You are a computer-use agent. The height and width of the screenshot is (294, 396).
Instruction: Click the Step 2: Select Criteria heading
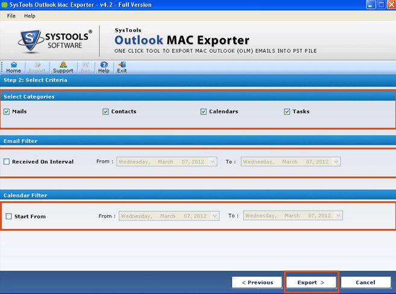[x=36, y=80]
